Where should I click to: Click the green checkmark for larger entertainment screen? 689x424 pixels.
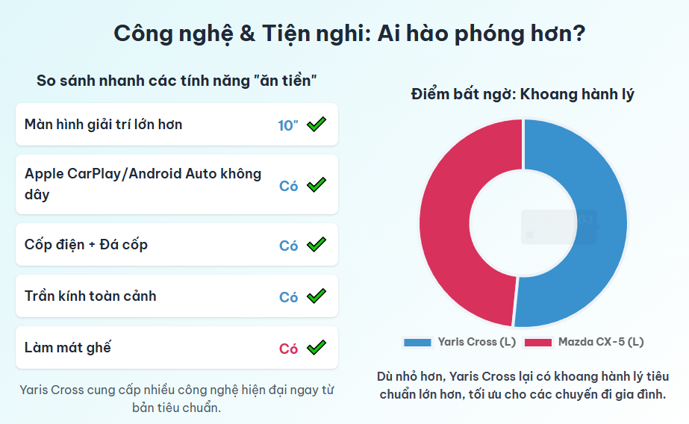pos(317,125)
